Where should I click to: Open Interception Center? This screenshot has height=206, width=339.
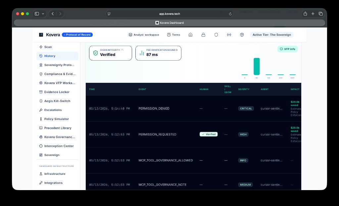(58, 146)
